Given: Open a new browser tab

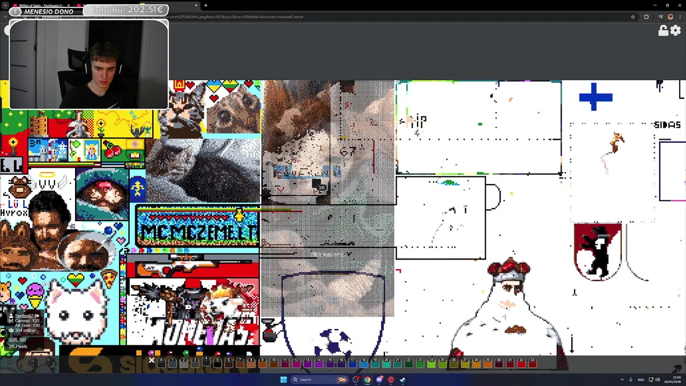Looking at the screenshot, I should 206,5.
